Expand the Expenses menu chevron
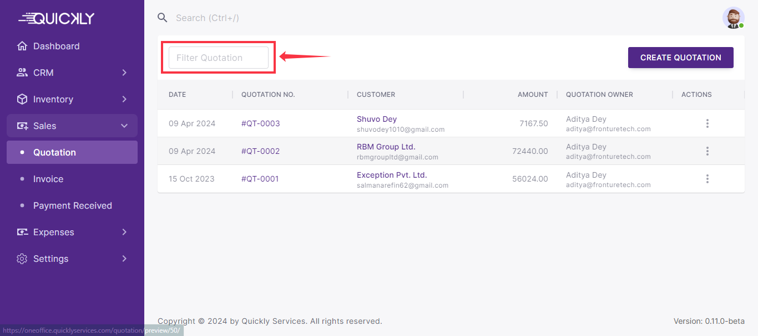 point(124,232)
